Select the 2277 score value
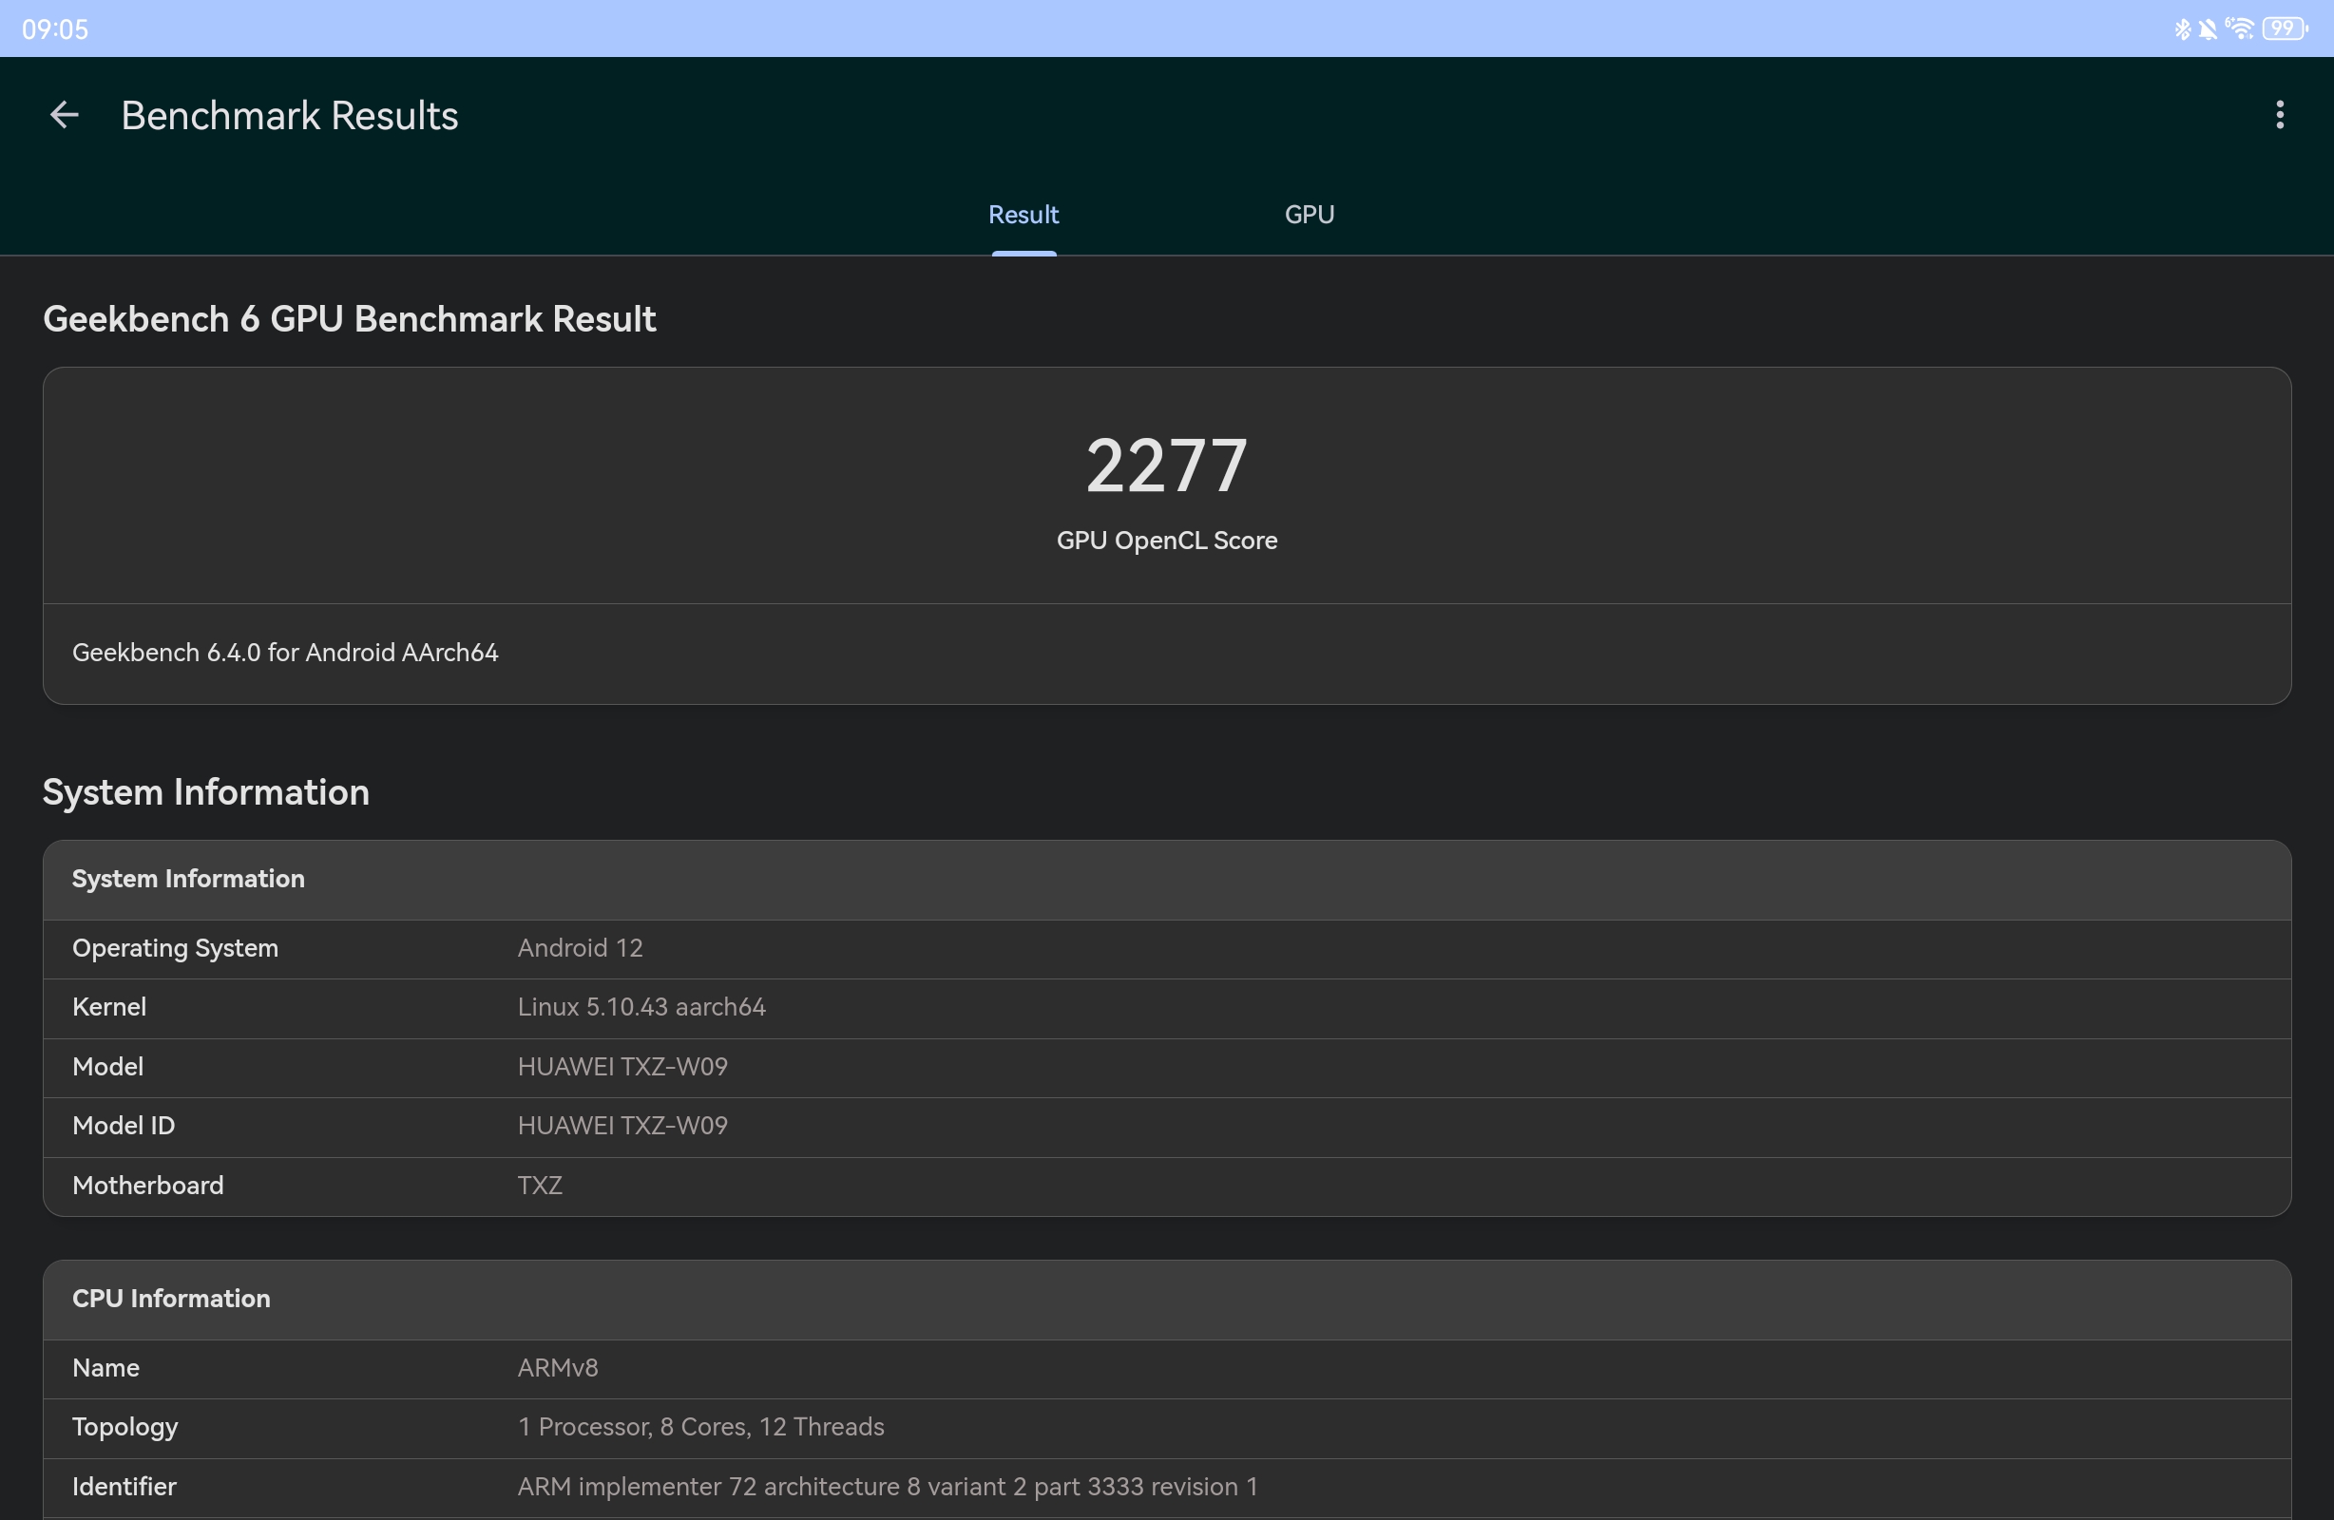The image size is (2334, 1520). point(1166,465)
